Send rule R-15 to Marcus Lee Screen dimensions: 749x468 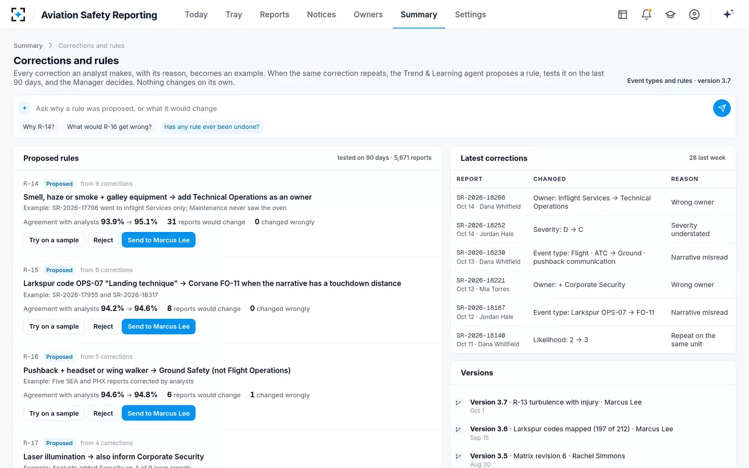point(159,327)
